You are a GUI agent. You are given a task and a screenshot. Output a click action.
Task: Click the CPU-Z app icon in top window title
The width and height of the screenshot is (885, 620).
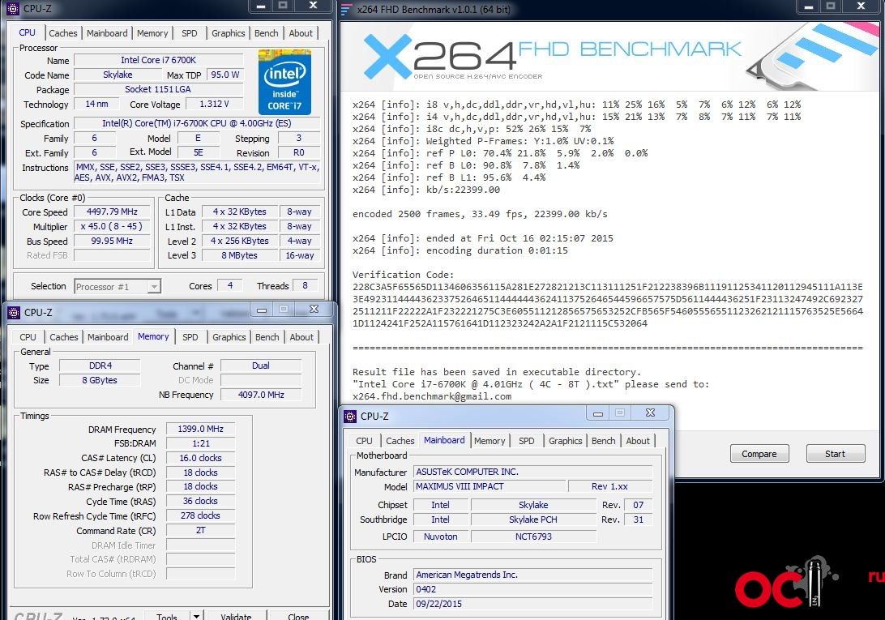(x=12, y=8)
